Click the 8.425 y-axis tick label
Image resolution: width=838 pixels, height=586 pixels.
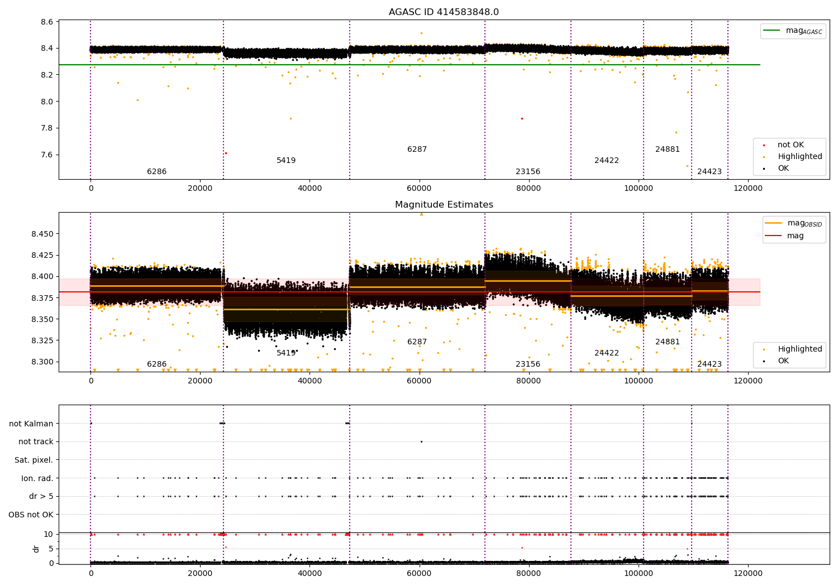coord(42,256)
